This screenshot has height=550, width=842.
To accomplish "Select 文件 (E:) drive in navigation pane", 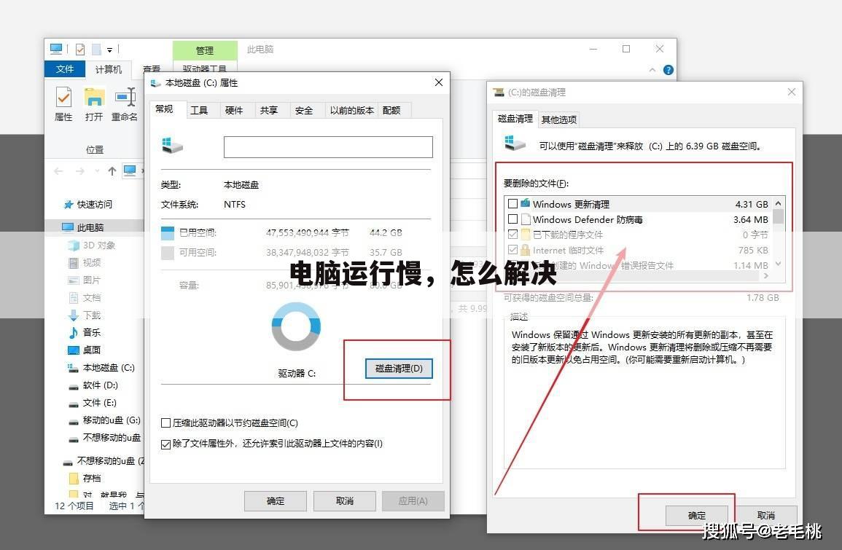I will coord(93,402).
